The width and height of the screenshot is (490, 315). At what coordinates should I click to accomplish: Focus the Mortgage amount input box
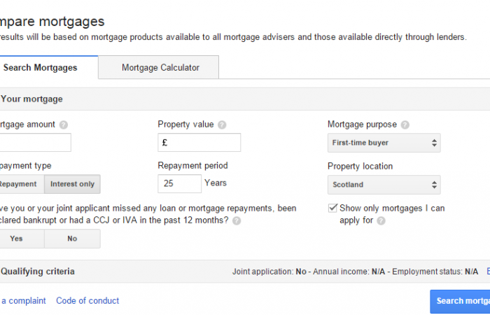(35, 143)
